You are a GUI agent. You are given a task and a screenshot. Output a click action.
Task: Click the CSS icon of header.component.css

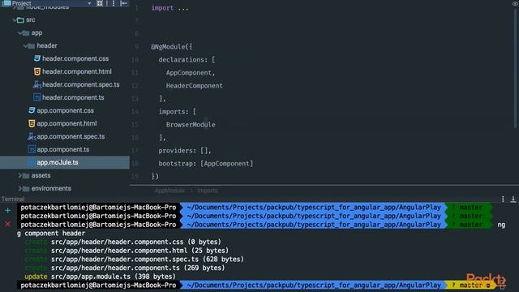click(x=37, y=58)
